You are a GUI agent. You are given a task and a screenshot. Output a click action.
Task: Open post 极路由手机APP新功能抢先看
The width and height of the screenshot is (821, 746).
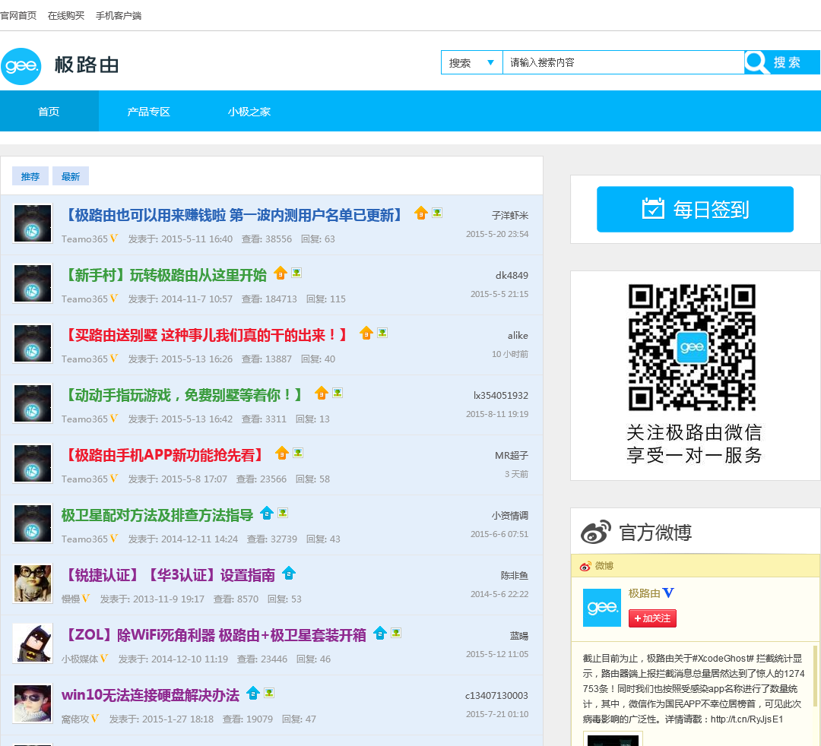pyautogui.click(x=163, y=455)
